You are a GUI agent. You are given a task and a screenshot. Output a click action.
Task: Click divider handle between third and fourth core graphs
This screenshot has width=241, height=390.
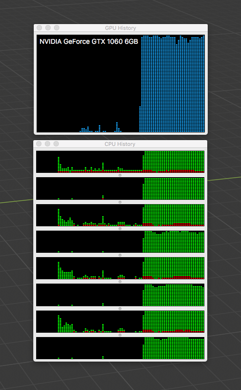click(120, 229)
